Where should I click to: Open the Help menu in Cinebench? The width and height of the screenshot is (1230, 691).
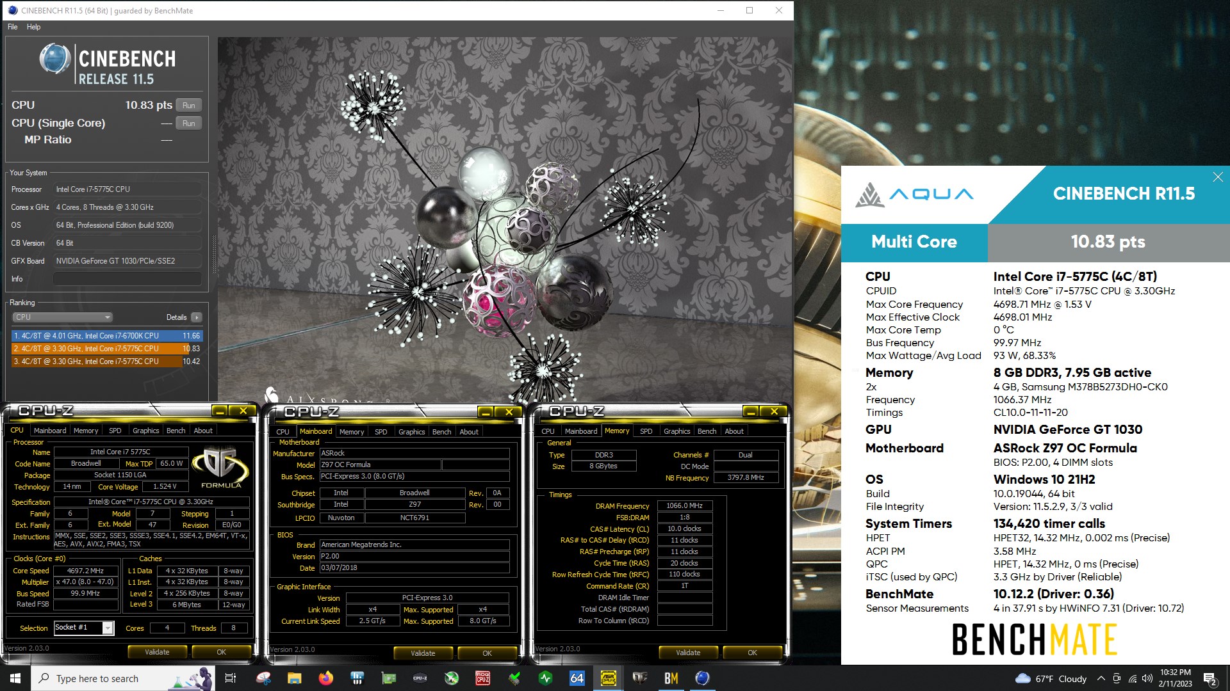tap(34, 27)
